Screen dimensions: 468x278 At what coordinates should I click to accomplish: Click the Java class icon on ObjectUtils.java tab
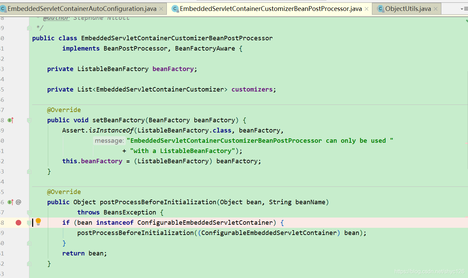(380, 9)
